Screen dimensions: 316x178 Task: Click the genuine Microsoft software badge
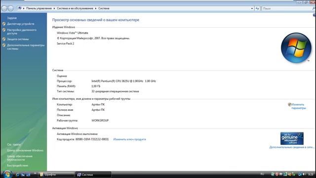(x=292, y=138)
